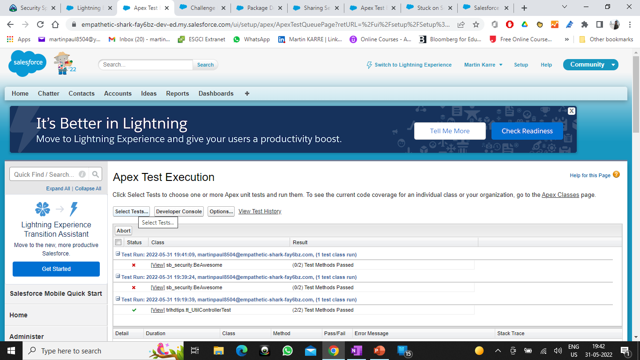Click the info icon in Quick Find box
The height and width of the screenshot is (360, 640).
(82, 174)
